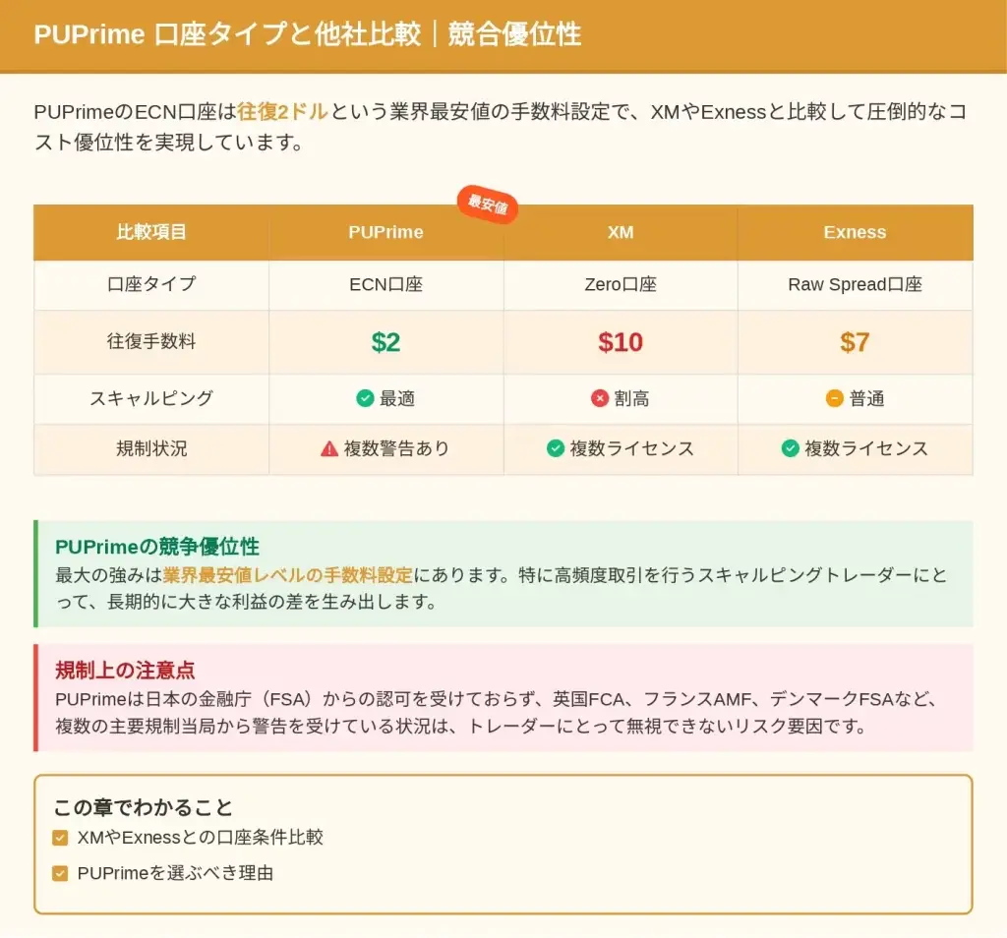
Task: Toggle the PUPrimeを選ぶべき理由 checkbox
Action: (60, 873)
